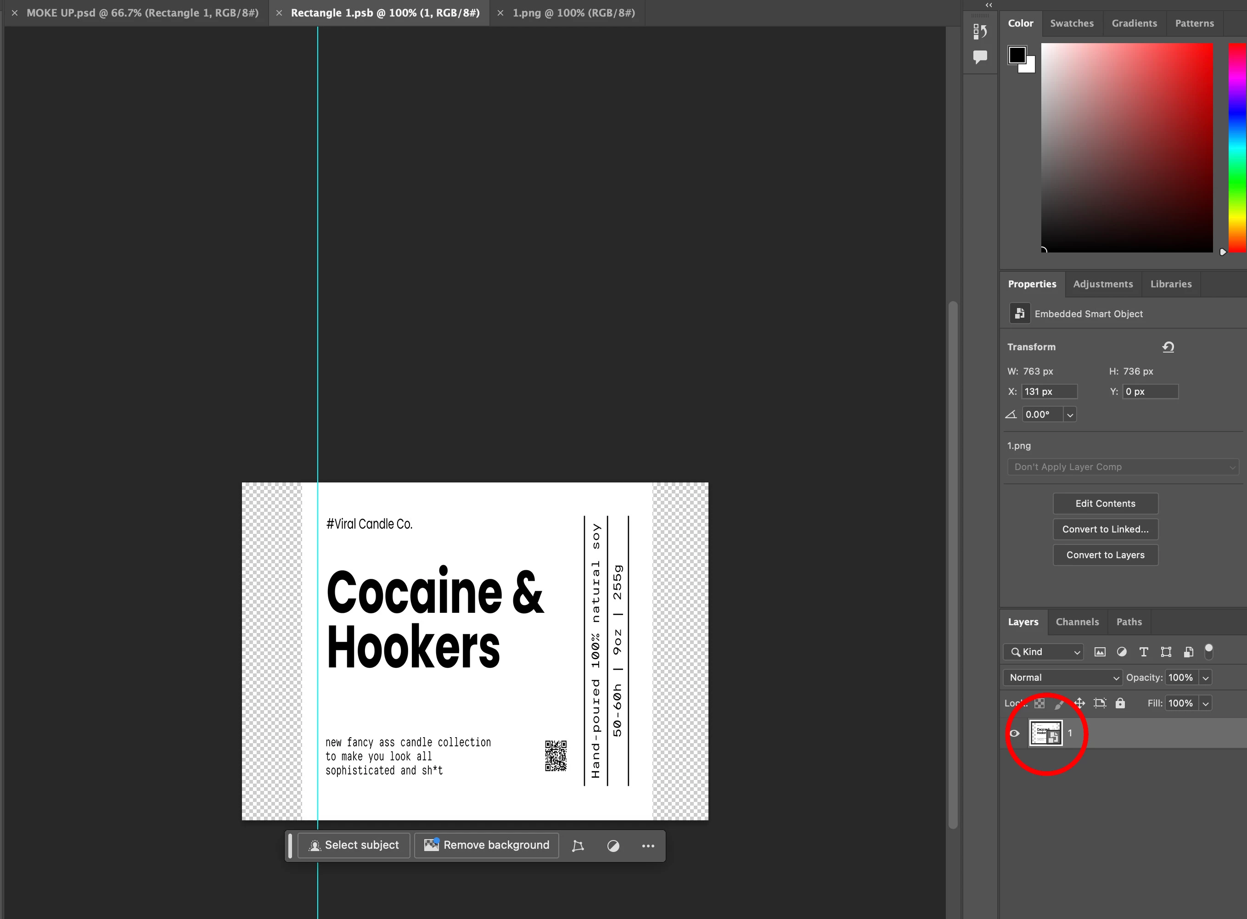Toggle layer filtering switch off
Screen dimensions: 1247x919
(x=1208, y=651)
